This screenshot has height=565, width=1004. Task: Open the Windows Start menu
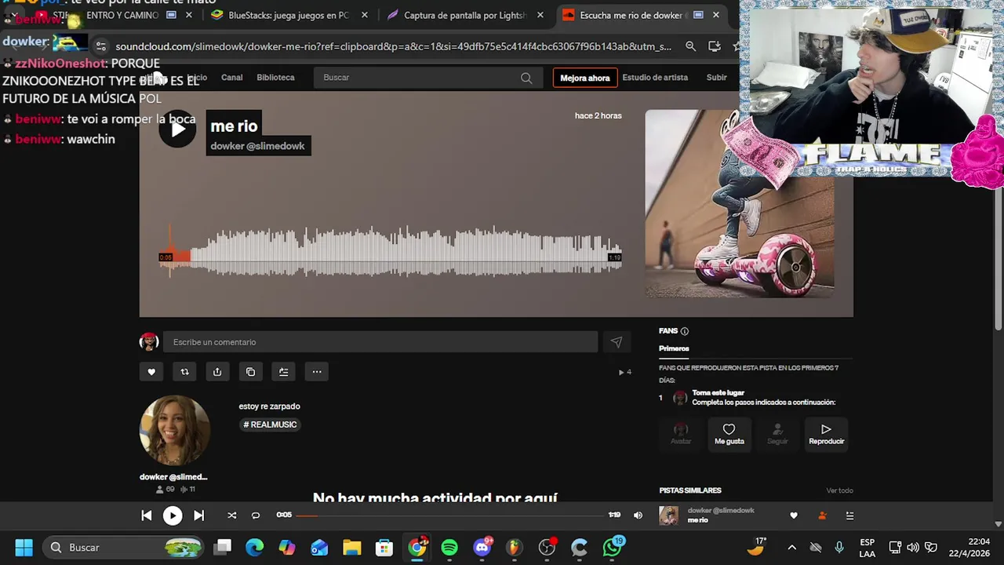click(x=24, y=547)
